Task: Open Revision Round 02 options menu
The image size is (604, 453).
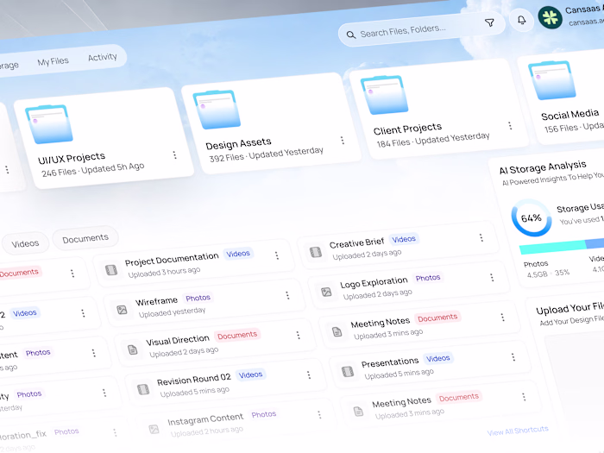Action: click(x=309, y=374)
